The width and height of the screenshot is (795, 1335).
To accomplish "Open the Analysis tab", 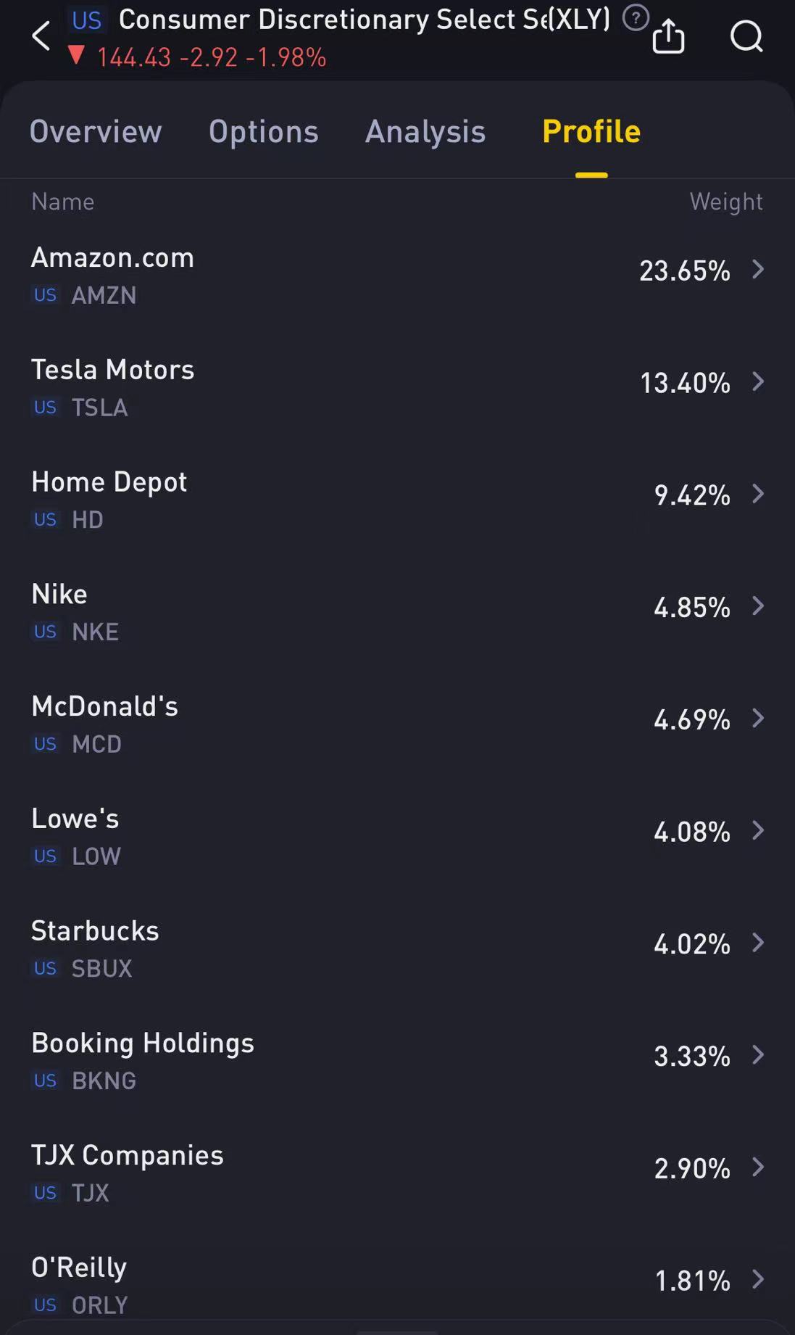I will point(425,131).
